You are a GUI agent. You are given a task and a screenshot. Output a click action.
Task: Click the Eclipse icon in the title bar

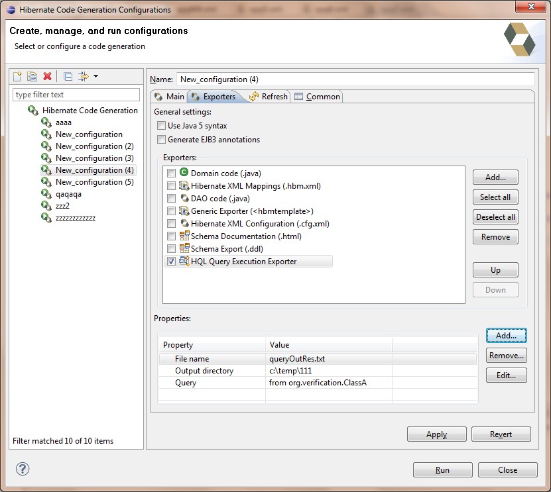(x=11, y=10)
